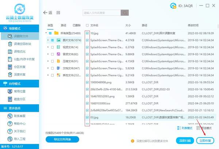Check the 压缩文件(91) checkbox
The width and height of the screenshot is (219, 149).
tap(52, 61)
